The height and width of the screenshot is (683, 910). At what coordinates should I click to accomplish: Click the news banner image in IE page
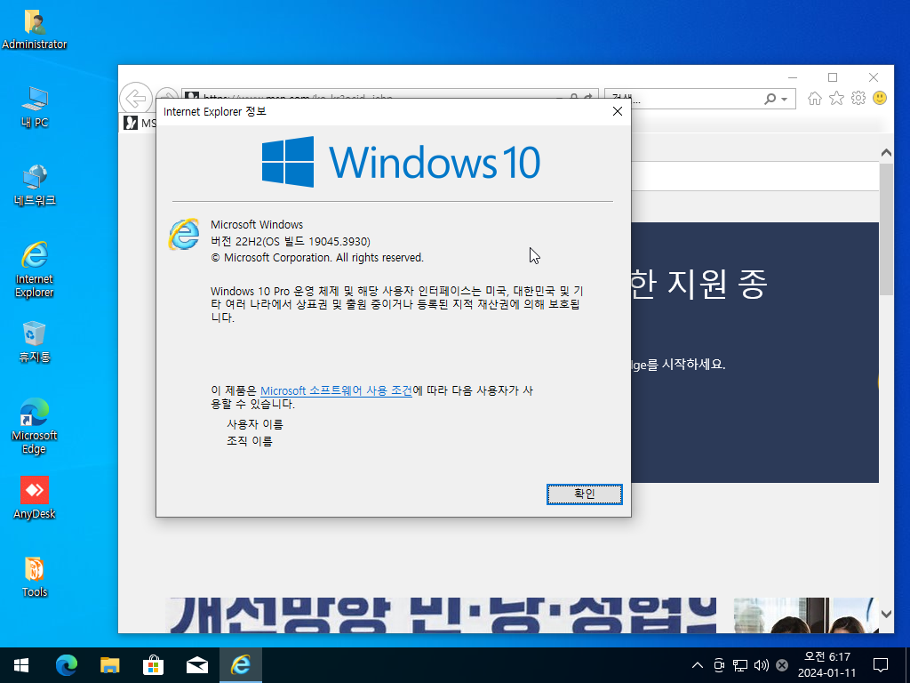coord(441,615)
